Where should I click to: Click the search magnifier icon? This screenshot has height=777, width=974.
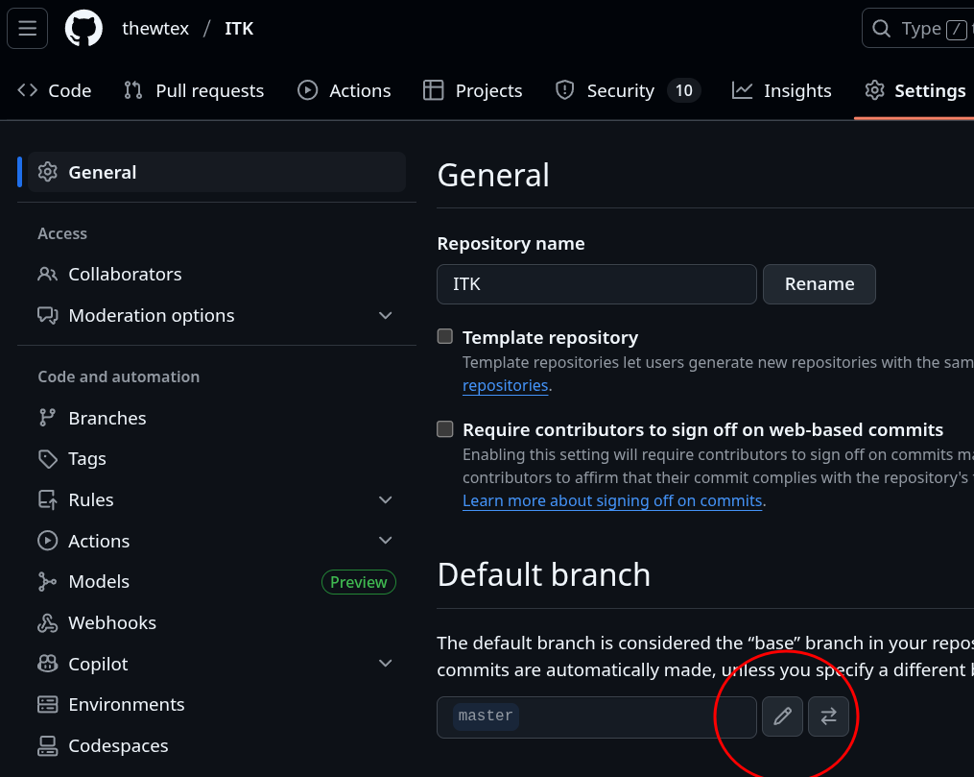(881, 29)
